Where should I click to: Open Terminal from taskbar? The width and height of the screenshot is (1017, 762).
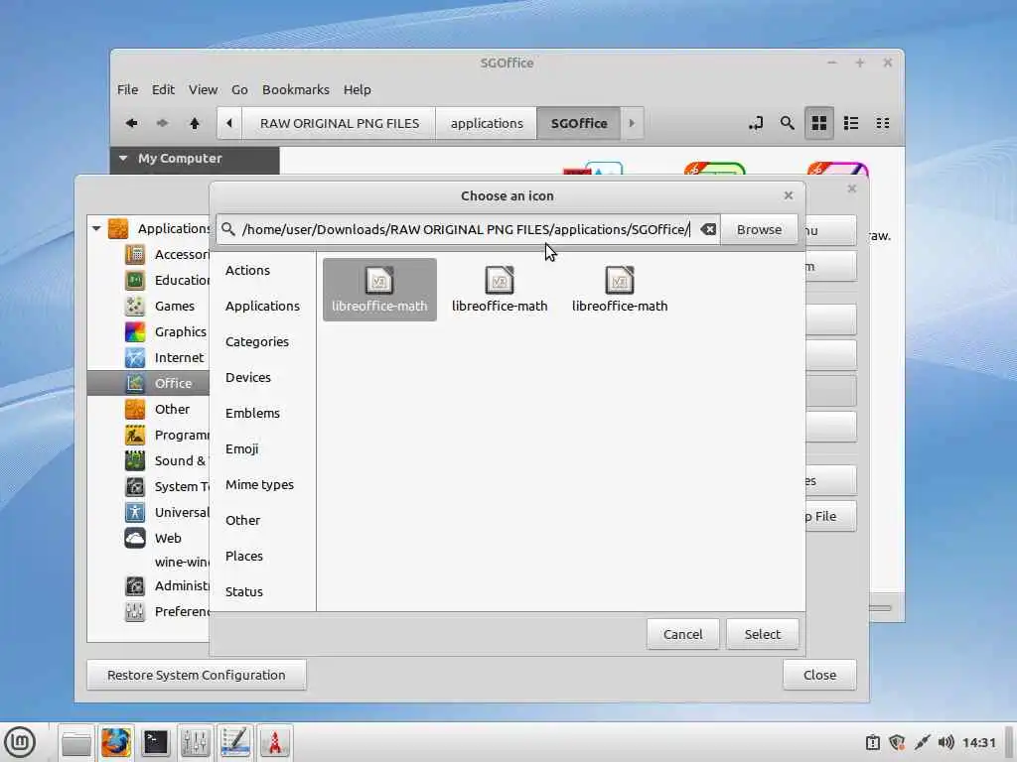[156, 742]
